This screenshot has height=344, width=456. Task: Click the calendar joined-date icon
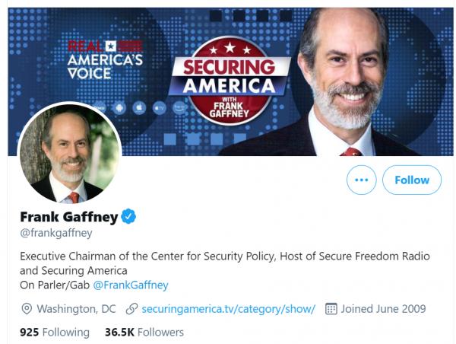331,309
